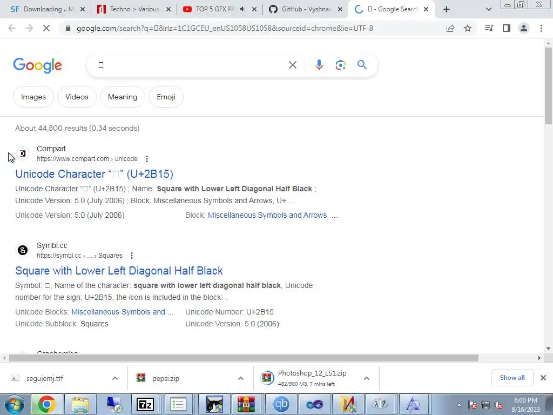Share this page from the address bar
The height and width of the screenshot is (415, 553).
[450, 28]
